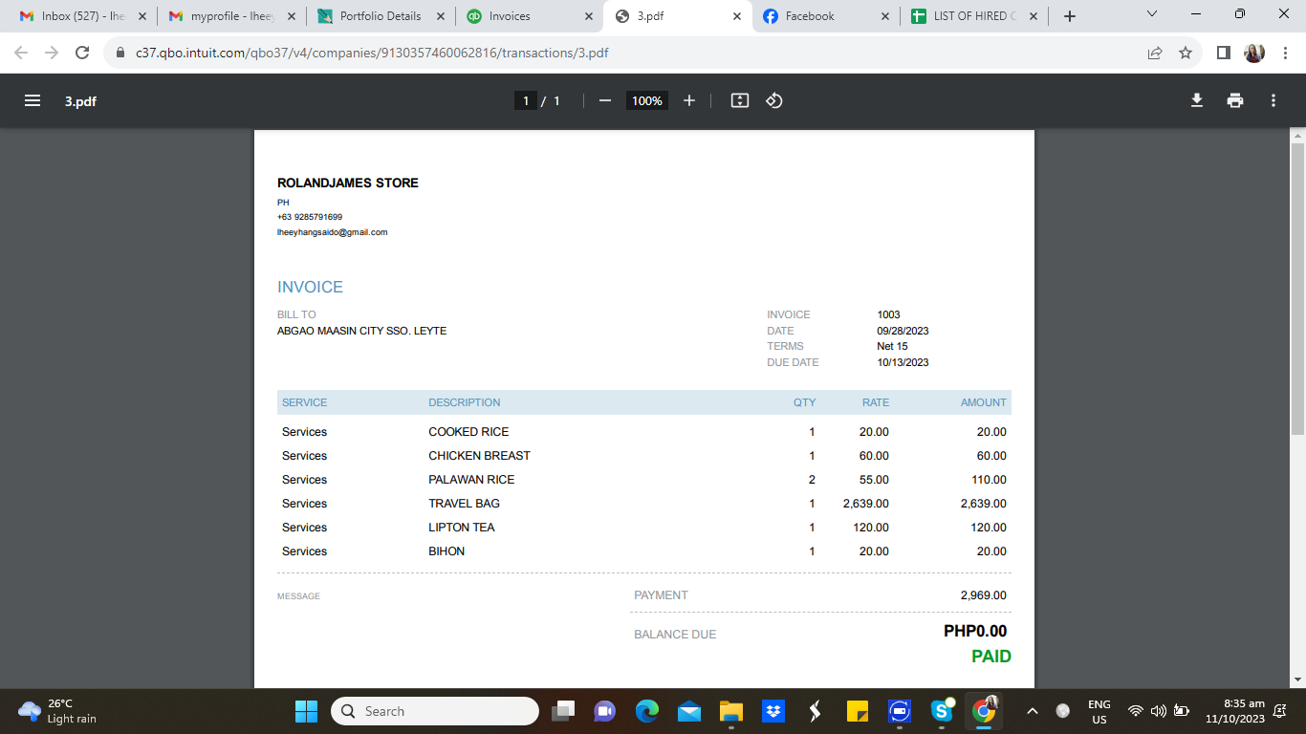
Task: Open a new browser tab
Action: (1070, 16)
